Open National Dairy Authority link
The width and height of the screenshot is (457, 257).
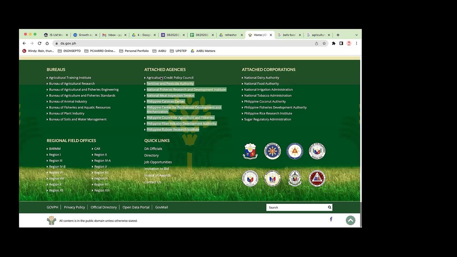pyautogui.click(x=262, y=77)
